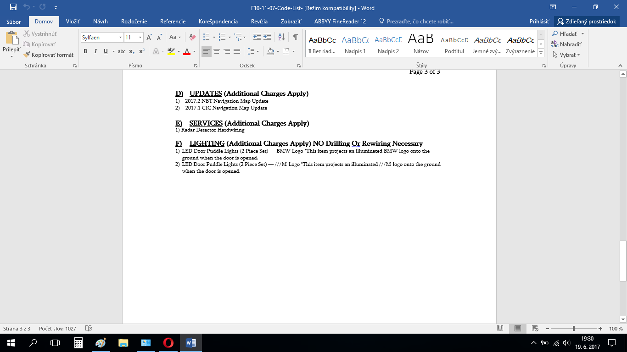The height and width of the screenshot is (352, 627).
Task: Launch Opera browser from the taskbar
Action: tap(168, 342)
